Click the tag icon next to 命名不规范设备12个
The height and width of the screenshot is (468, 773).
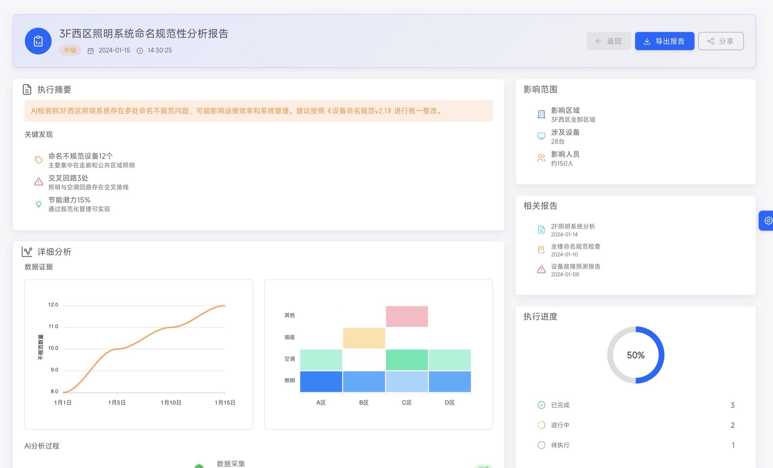coord(38,160)
